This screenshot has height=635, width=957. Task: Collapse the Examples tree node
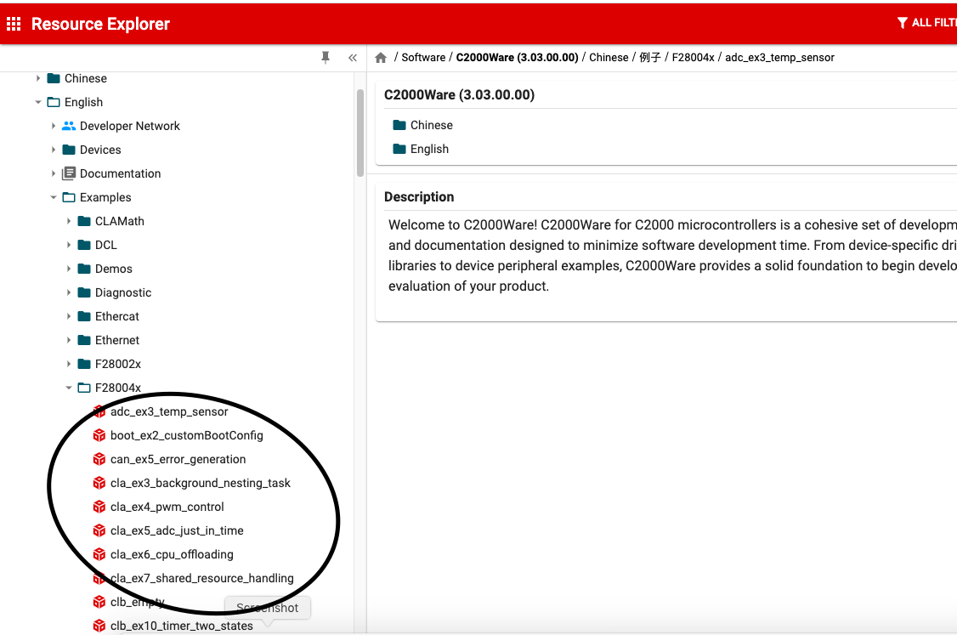tap(54, 197)
